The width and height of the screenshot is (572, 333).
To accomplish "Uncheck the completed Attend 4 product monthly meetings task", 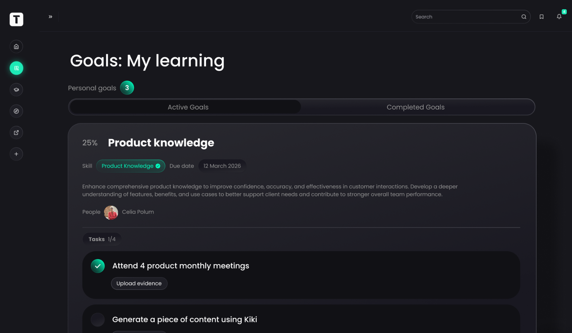I will pos(98,266).
